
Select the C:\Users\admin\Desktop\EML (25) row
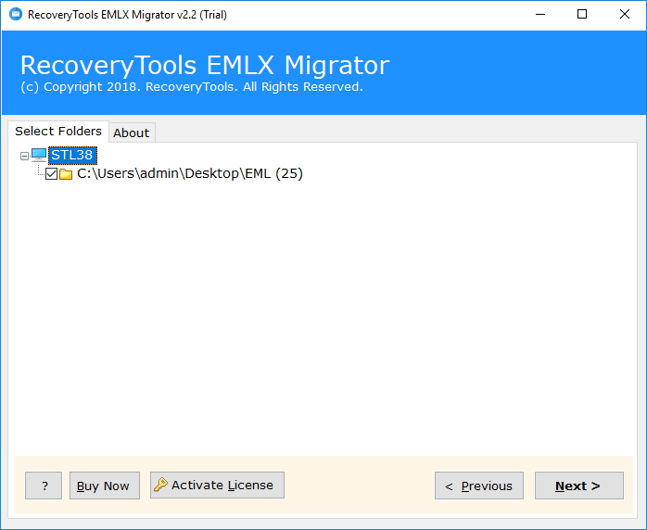[190, 173]
